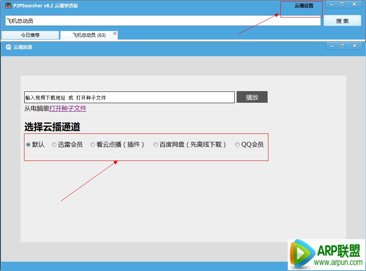
Task: Click the 云播放器 Q icon in title bar
Action: 9,47
